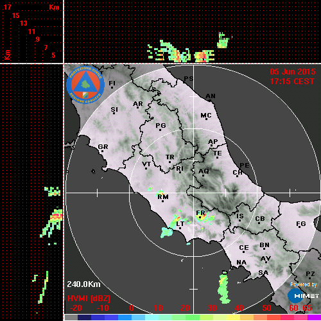The height and width of the screenshot is (321, 321).
Task: Click the '17' km height label
Action: 7,7
